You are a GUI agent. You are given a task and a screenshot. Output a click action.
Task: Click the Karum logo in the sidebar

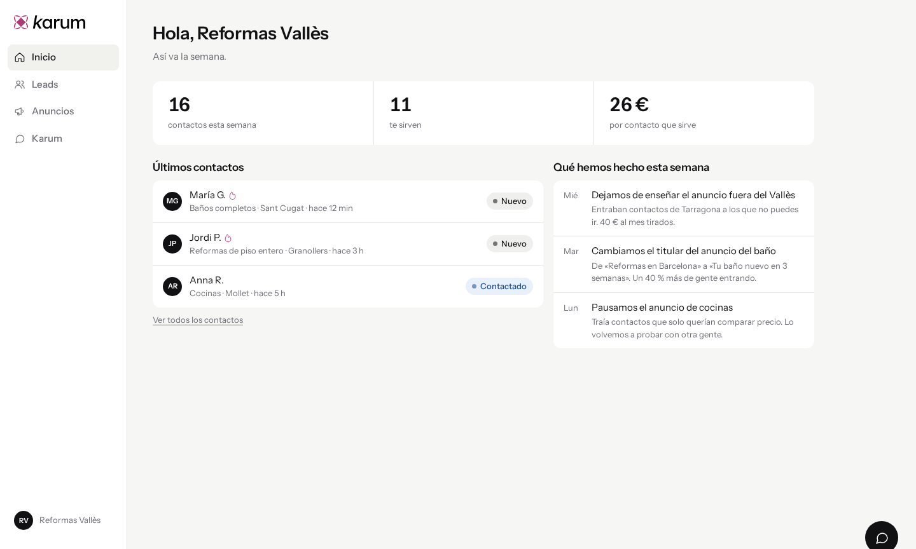tap(50, 22)
